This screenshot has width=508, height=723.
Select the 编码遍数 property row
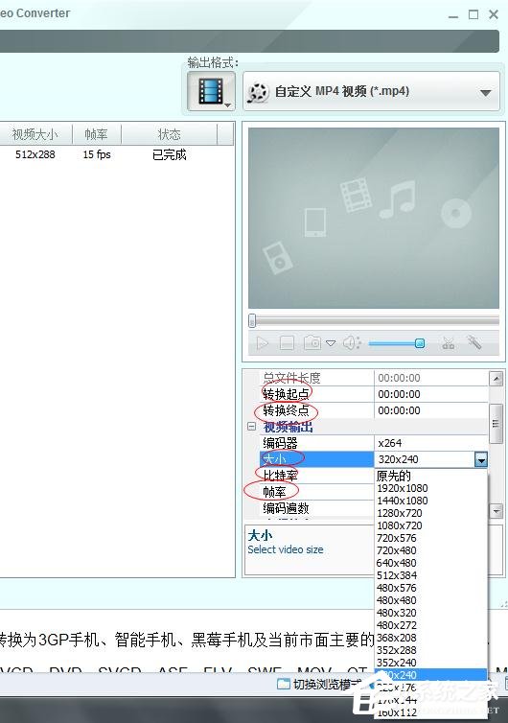click(317, 508)
